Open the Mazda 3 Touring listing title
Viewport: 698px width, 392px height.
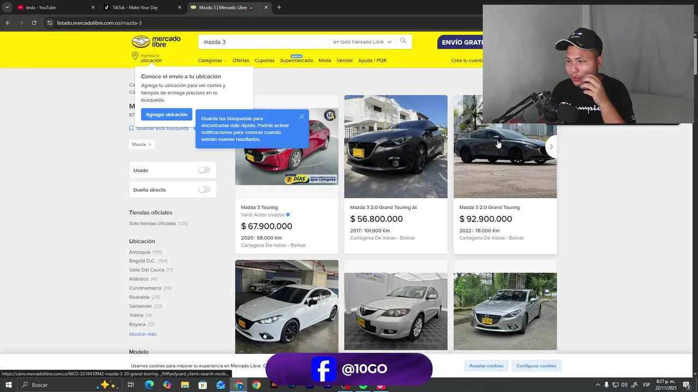click(260, 207)
